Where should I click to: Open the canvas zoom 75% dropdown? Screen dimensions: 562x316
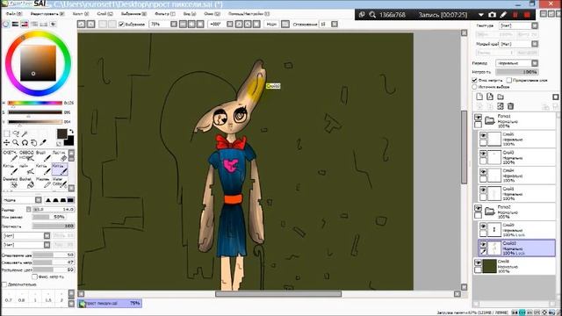pos(174,24)
